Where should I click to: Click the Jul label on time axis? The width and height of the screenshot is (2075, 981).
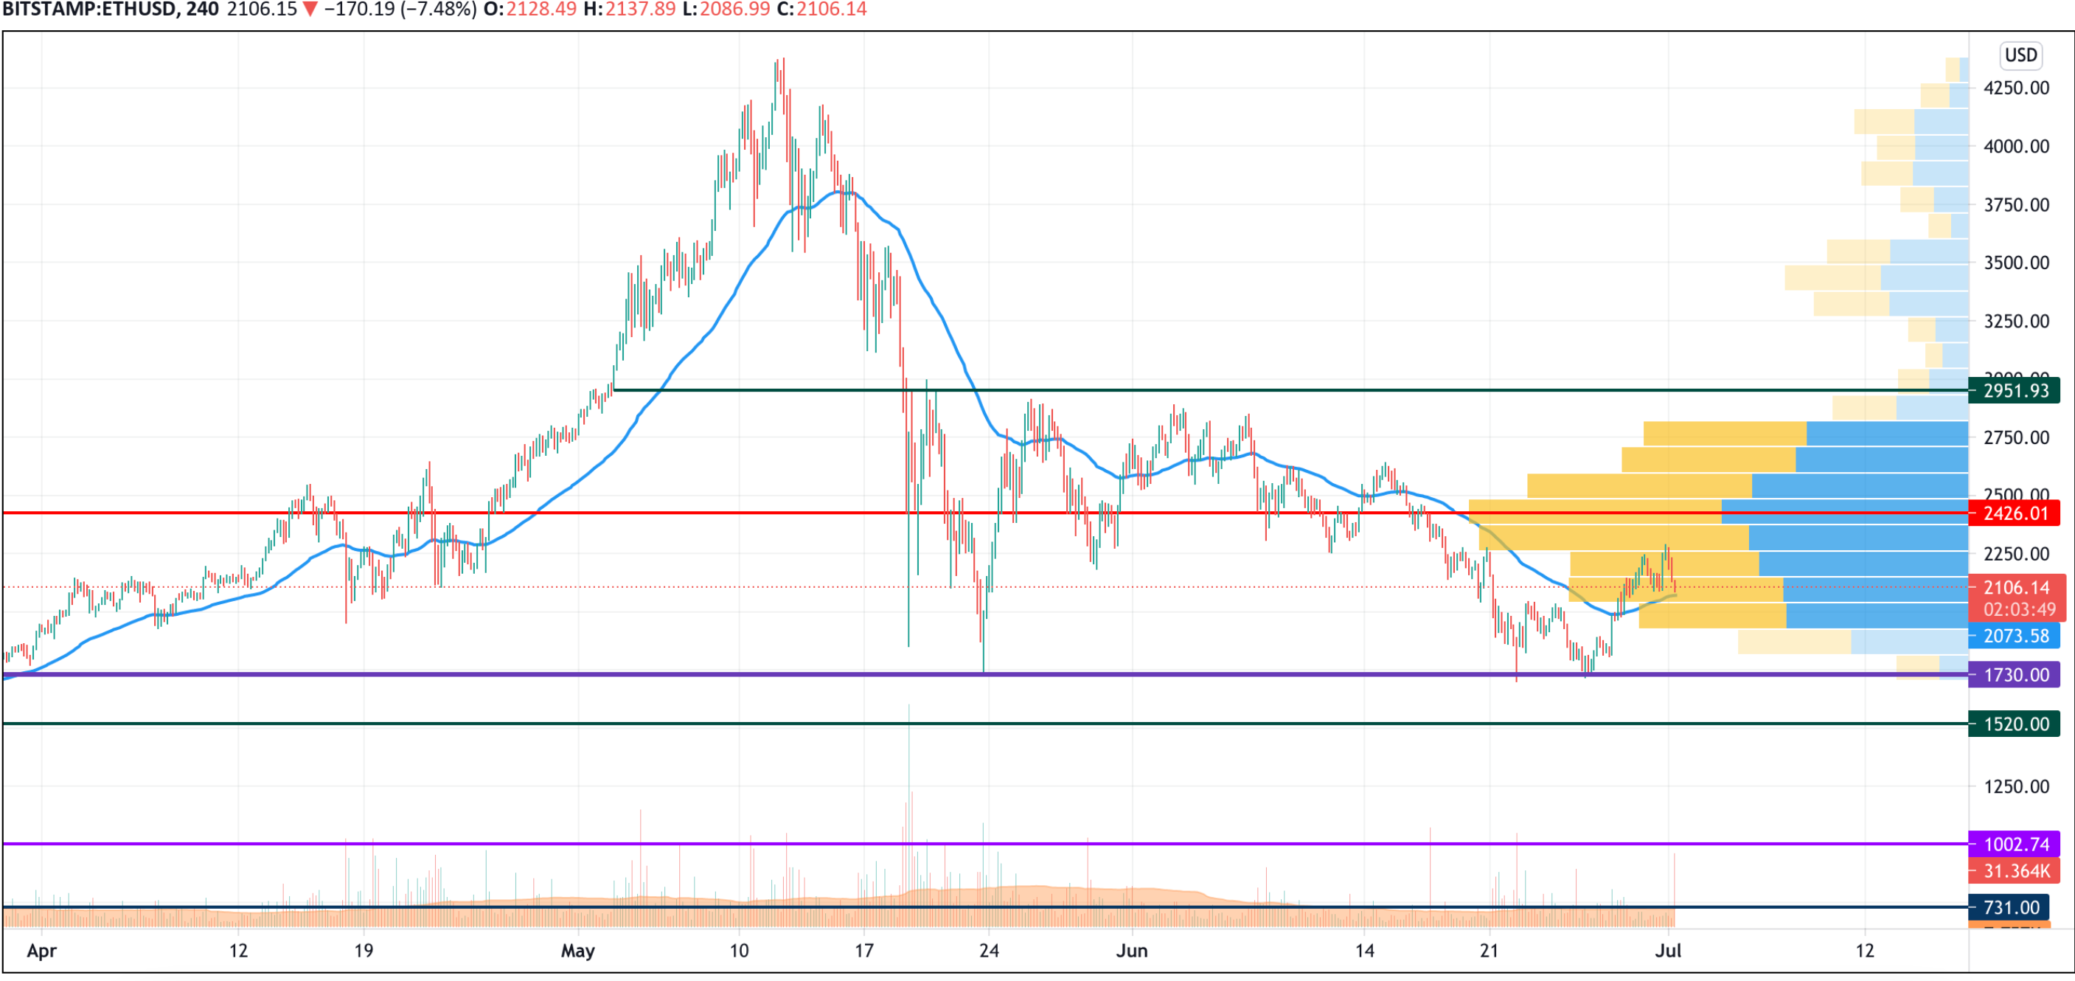tap(1668, 951)
